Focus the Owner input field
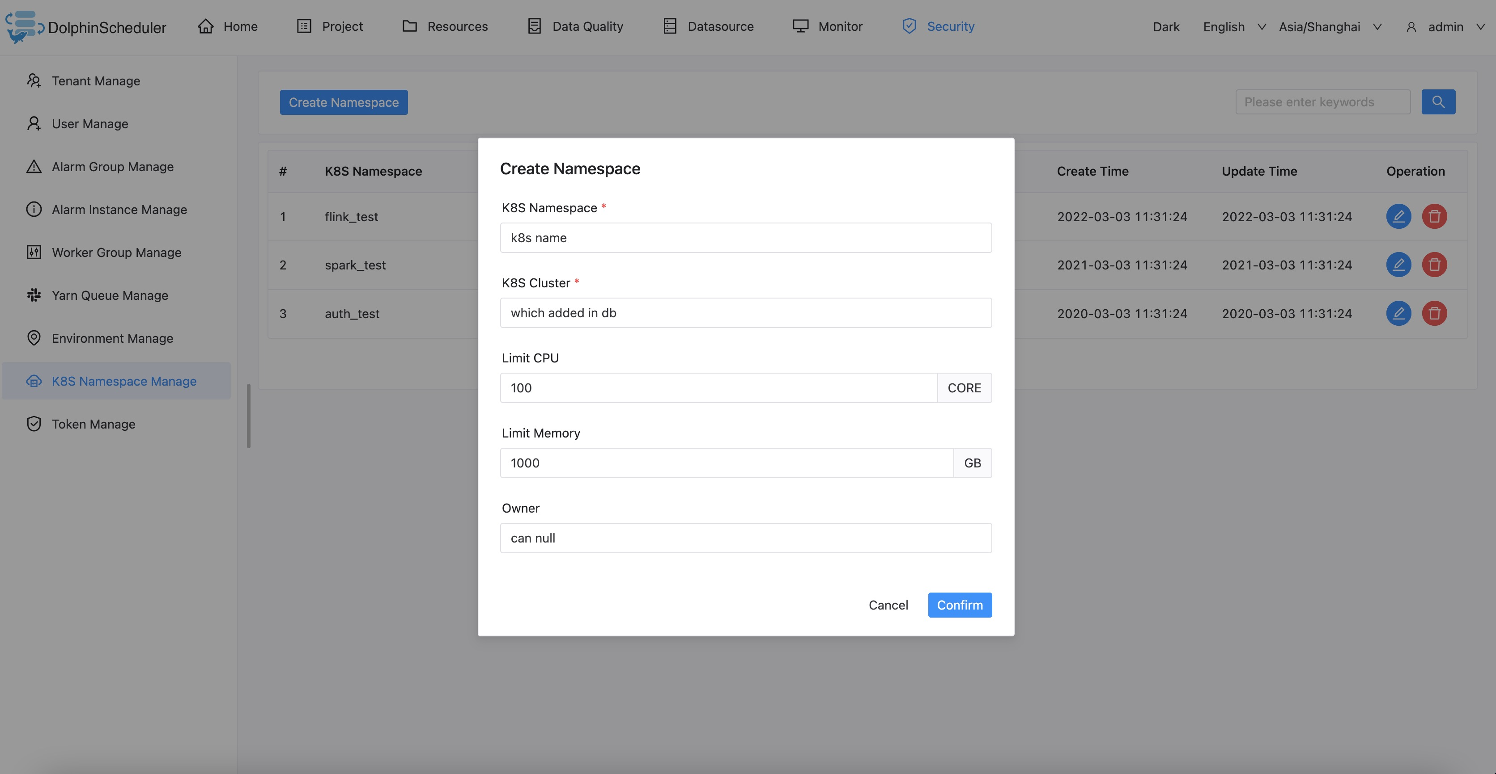Screen dimensions: 1496x774 tap(746, 538)
